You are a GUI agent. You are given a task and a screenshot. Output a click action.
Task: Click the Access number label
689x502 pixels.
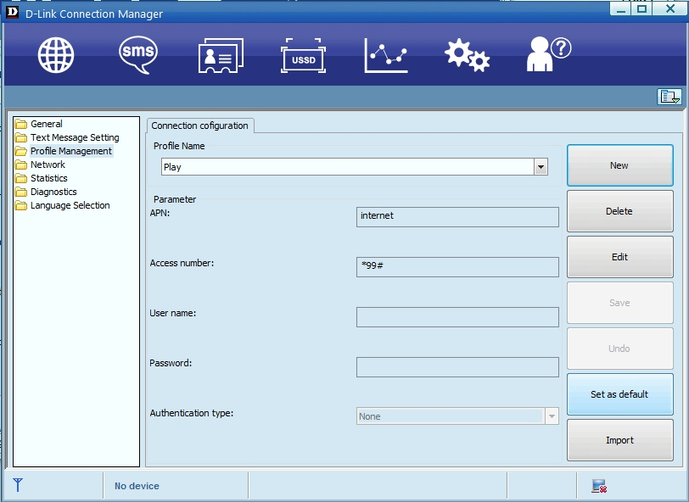tap(182, 263)
